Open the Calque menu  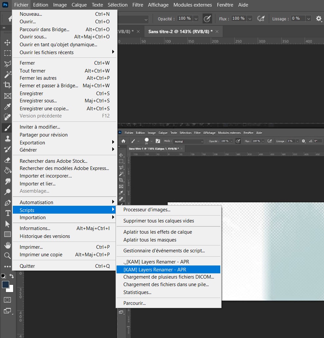[x=79, y=5]
